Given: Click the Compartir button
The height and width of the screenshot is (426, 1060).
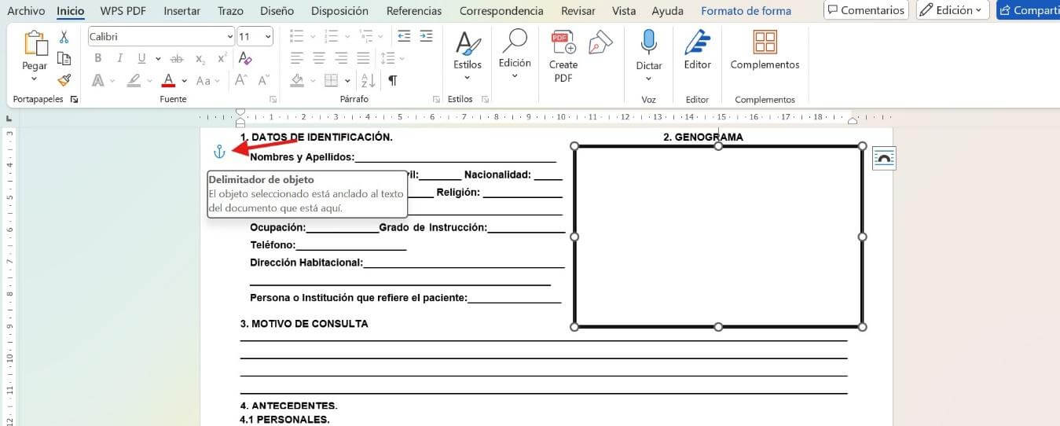Looking at the screenshot, I should (x=1028, y=10).
